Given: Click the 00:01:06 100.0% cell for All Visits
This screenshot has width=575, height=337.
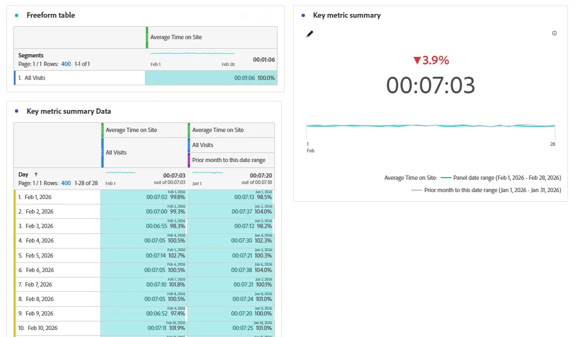Looking at the screenshot, I should pos(211,78).
